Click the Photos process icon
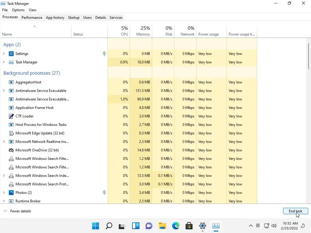311x233 pixels. (11, 193)
